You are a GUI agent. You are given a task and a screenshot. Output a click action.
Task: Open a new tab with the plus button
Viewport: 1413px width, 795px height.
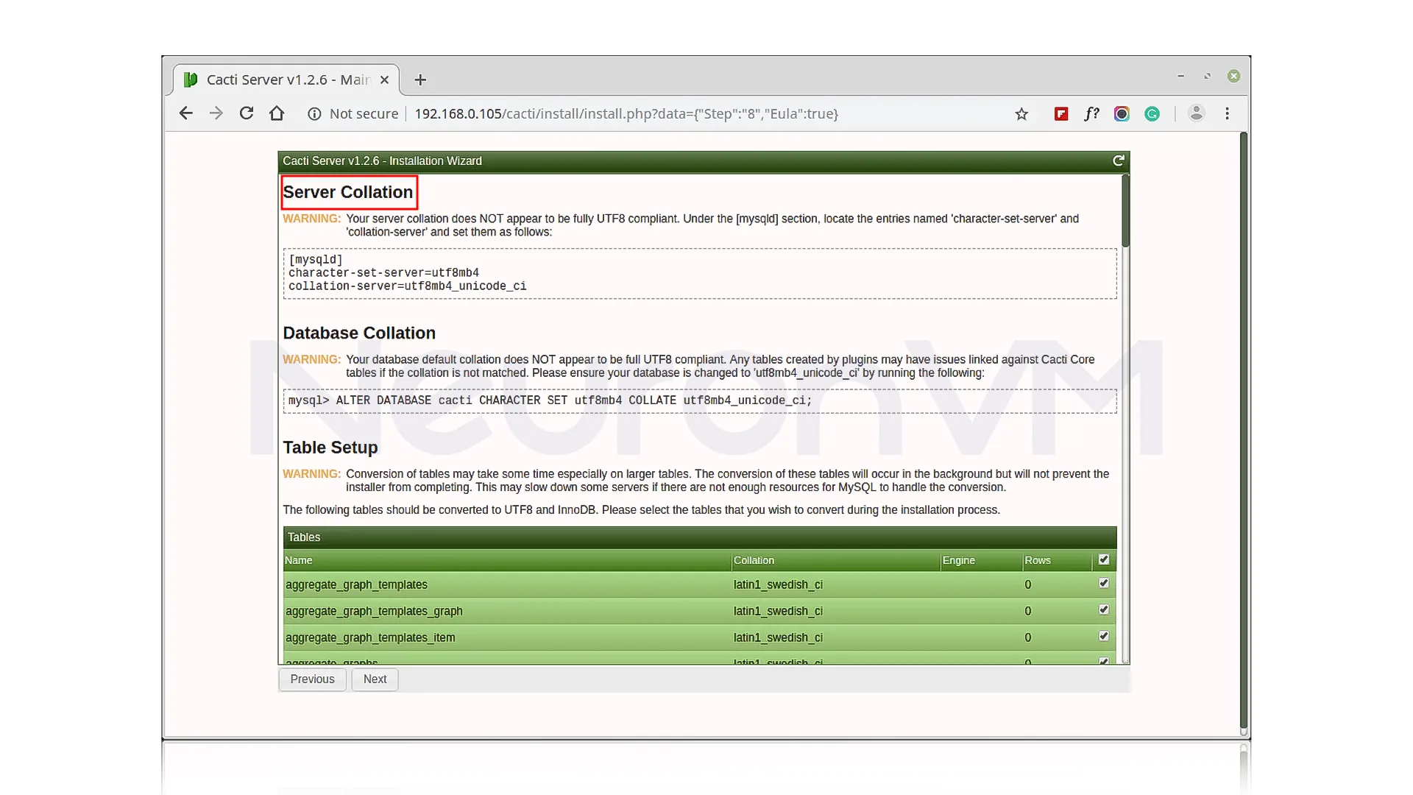(420, 79)
